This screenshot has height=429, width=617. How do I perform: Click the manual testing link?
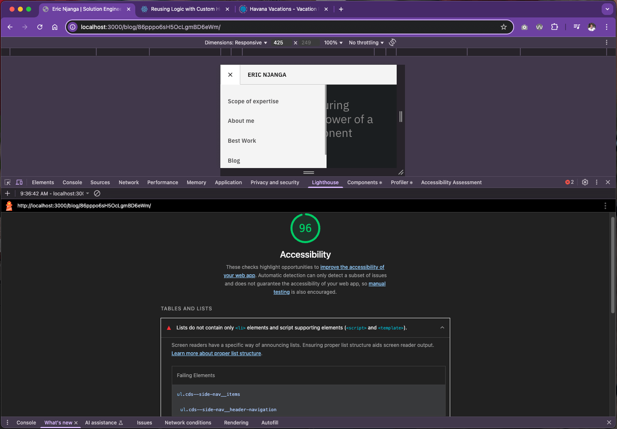click(x=377, y=284)
